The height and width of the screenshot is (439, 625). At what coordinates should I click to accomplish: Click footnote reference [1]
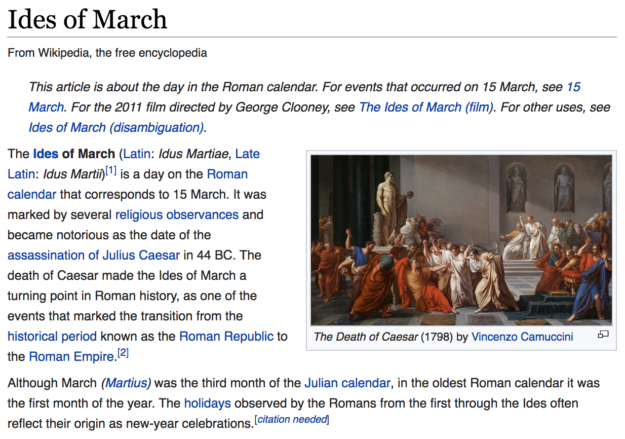111,171
